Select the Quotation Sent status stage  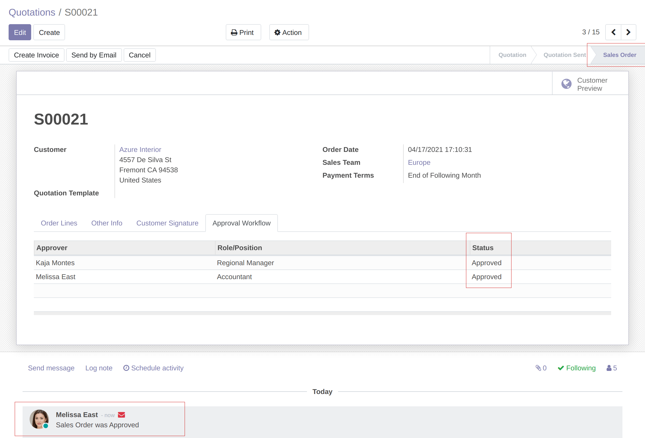click(x=564, y=55)
